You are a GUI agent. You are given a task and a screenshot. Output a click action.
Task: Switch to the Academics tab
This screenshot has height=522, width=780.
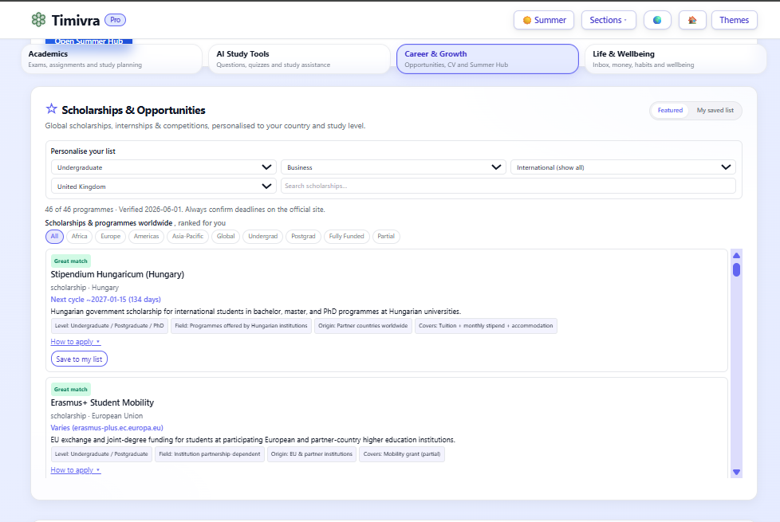pos(112,59)
